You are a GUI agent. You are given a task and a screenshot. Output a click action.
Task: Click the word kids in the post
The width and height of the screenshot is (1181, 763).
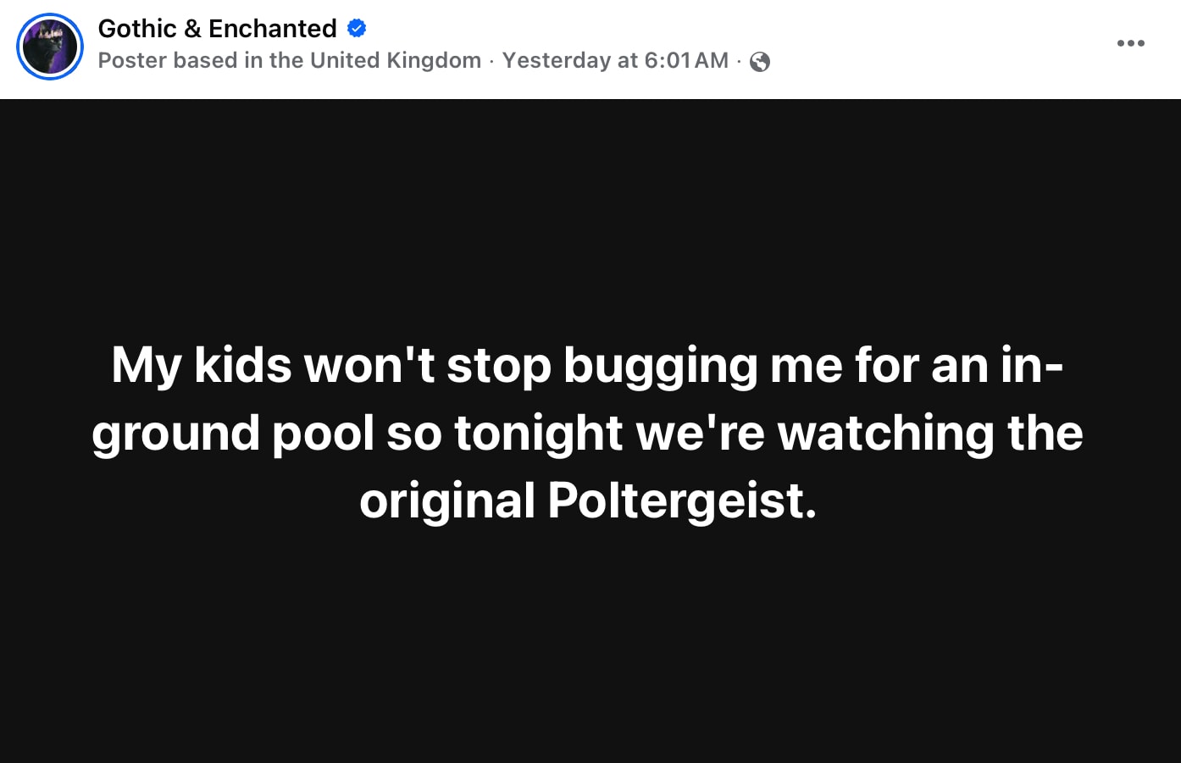click(242, 365)
